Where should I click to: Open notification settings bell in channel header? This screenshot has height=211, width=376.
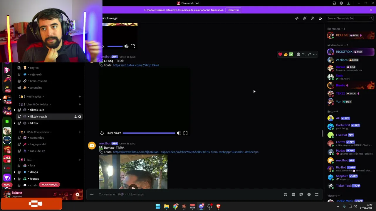(305, 18)
